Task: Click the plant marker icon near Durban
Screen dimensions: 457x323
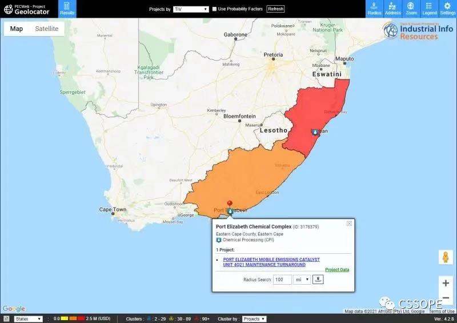Action: (x=314, y=131)
